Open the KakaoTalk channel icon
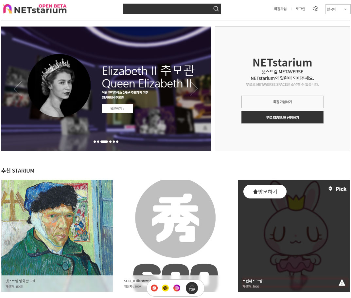351x298 pixels. coord(165,288)
